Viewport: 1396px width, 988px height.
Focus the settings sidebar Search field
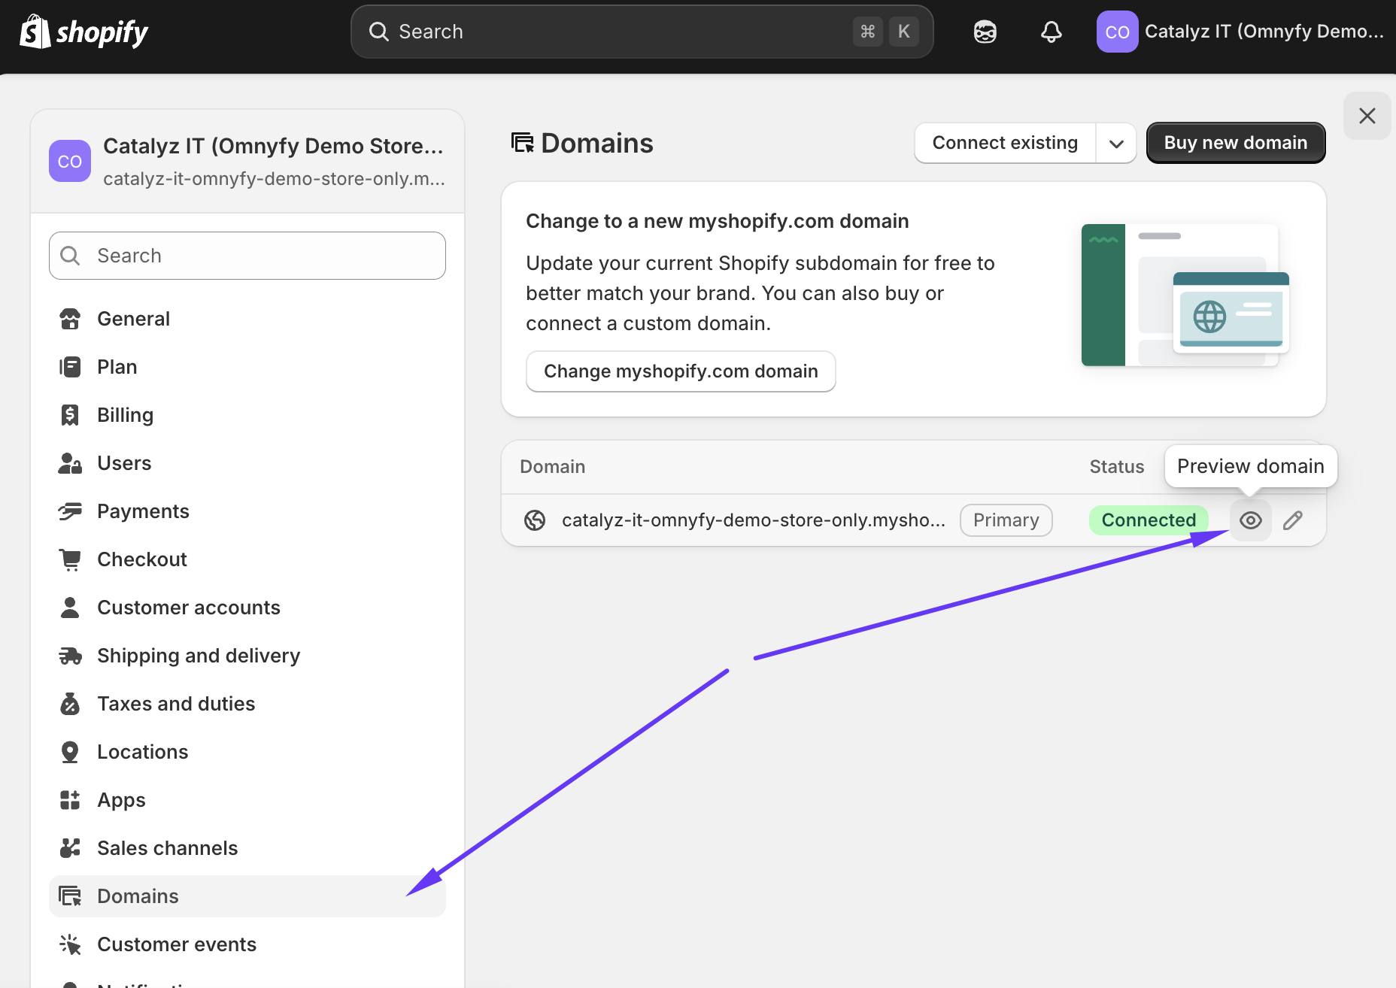(247, 256)
